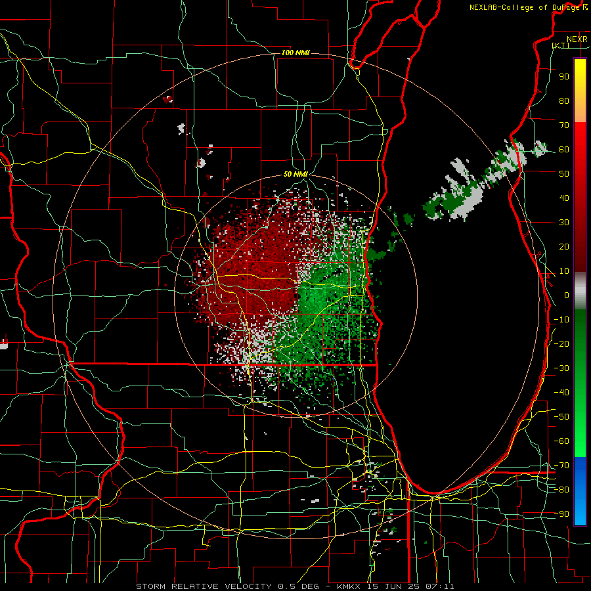The height and width of the screenshot is (591, 591).
Task: Click the 07:11 timestamp text
Action: [440, 586]
